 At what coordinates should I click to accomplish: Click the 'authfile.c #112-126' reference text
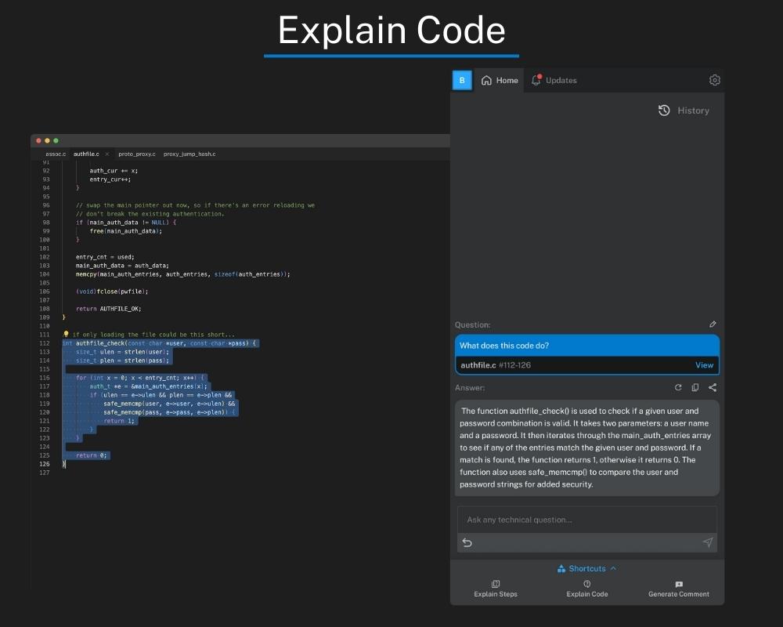[496, 365]
